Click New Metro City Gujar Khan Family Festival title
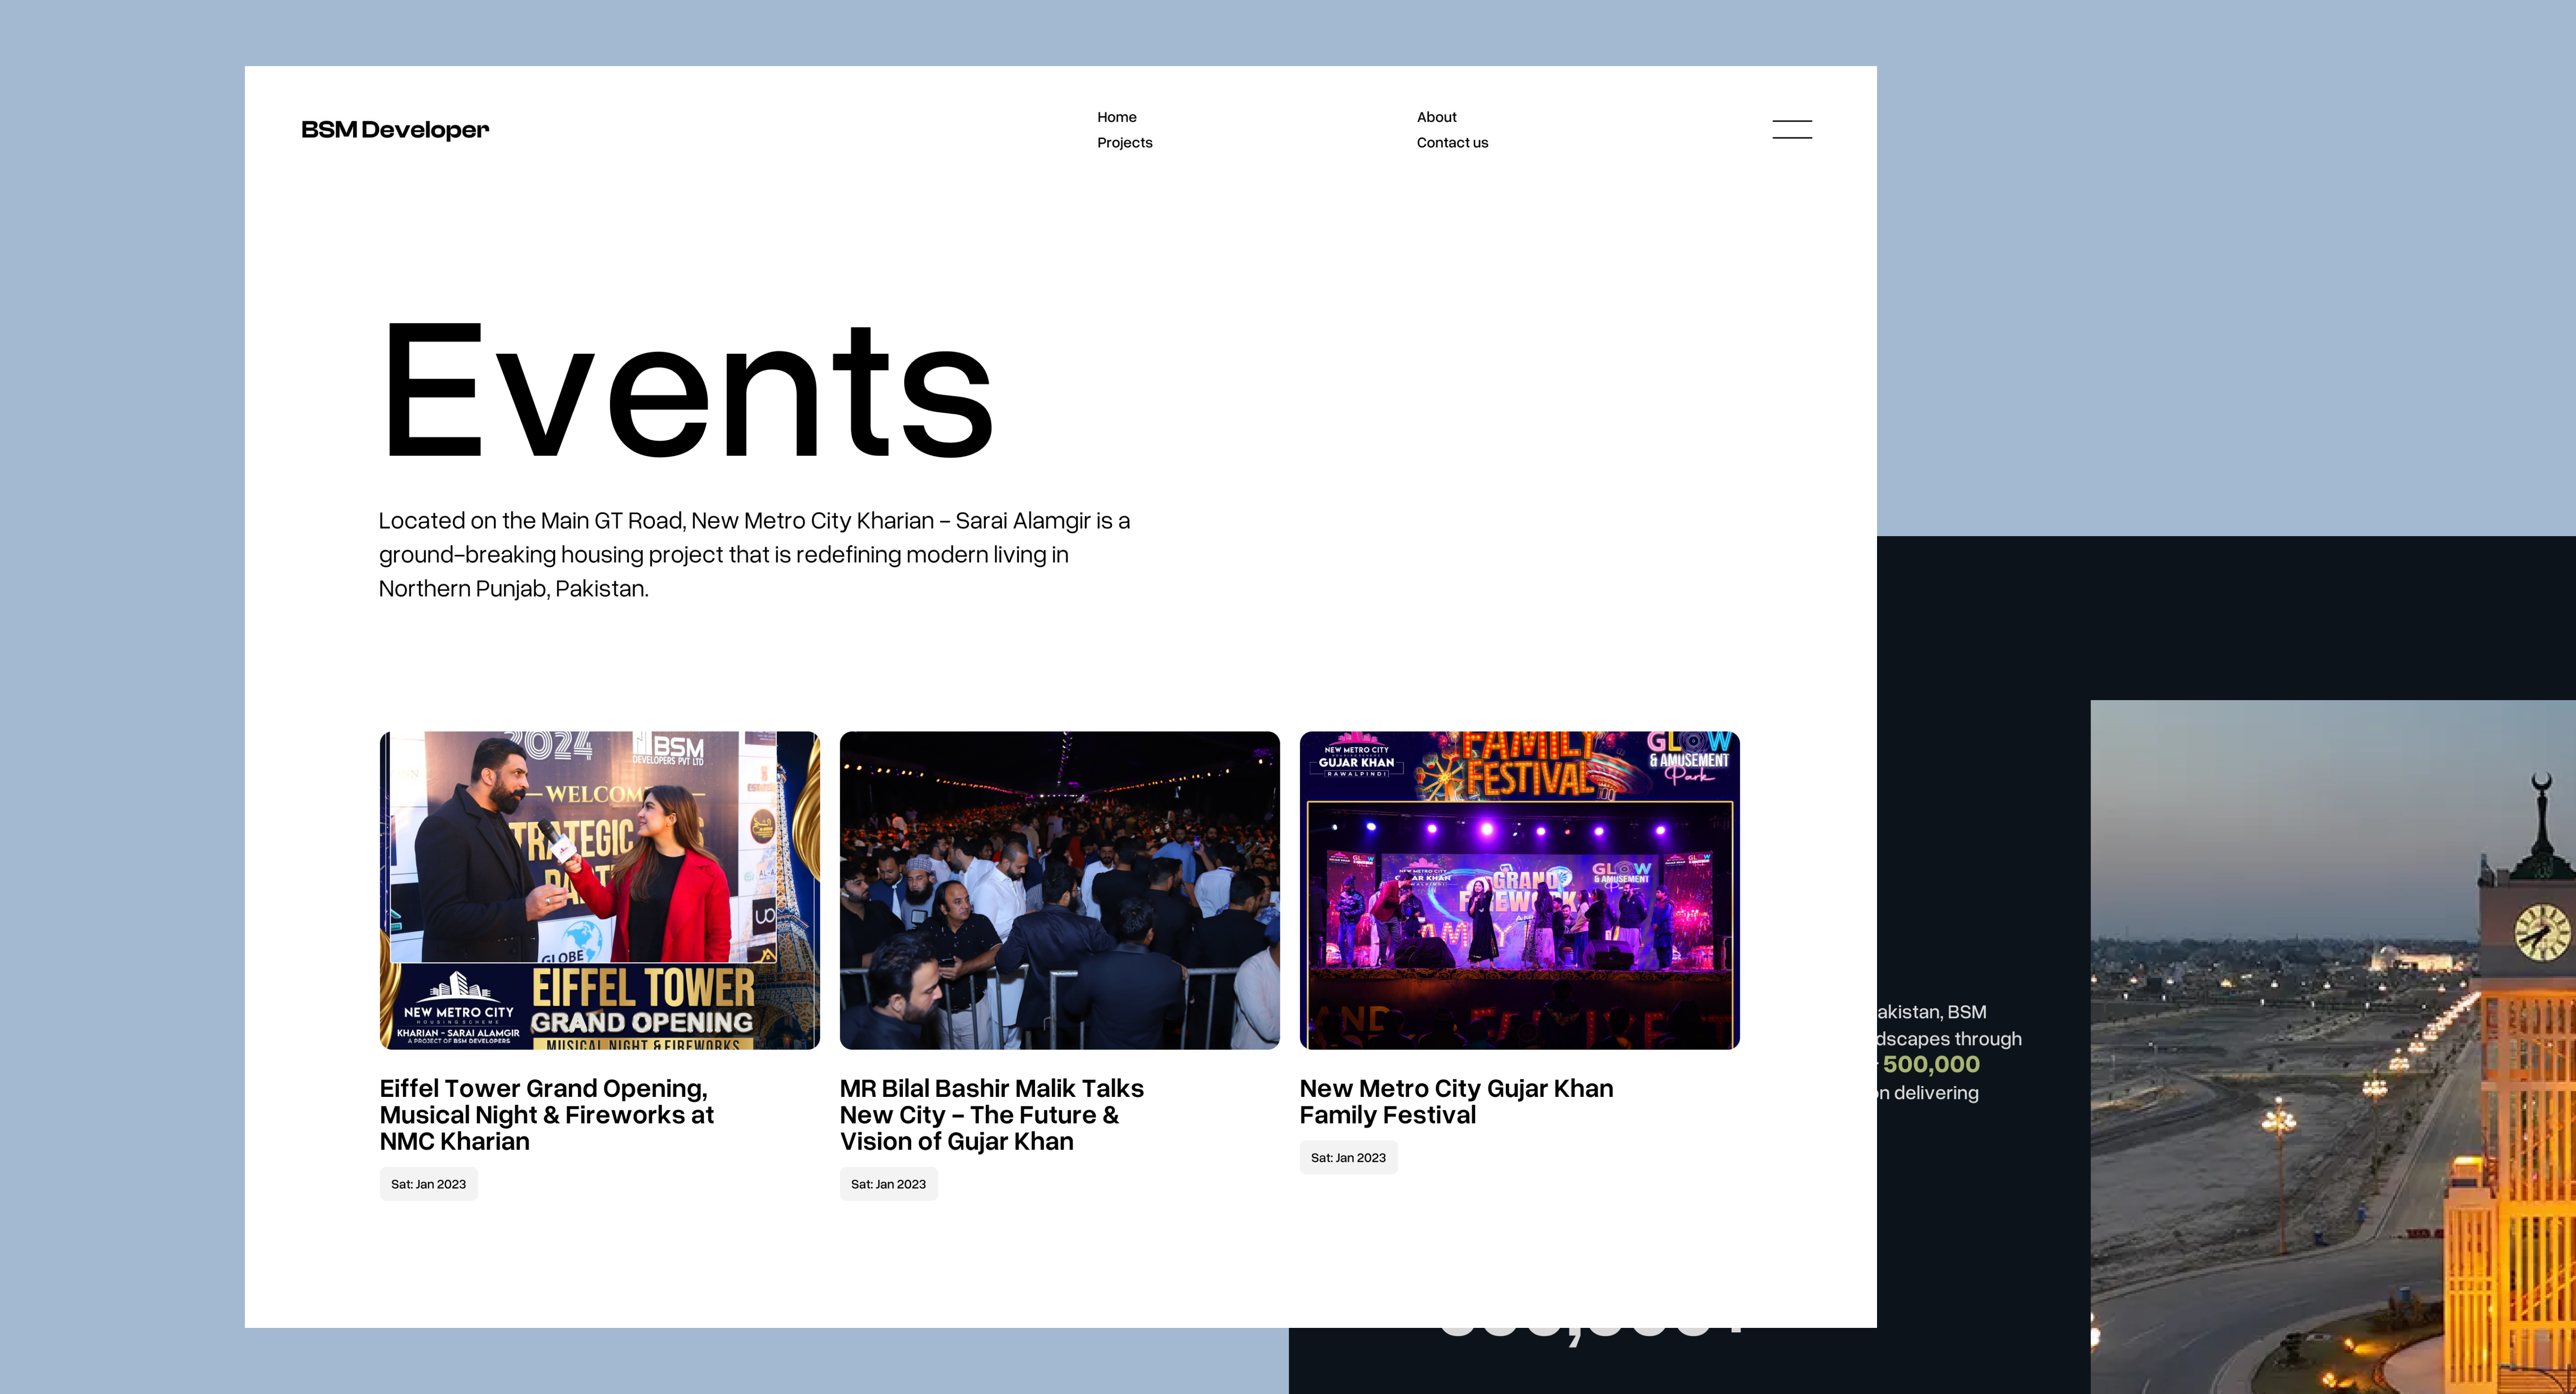This screenshot has height=1394, width=2576. [1456, 1101]
